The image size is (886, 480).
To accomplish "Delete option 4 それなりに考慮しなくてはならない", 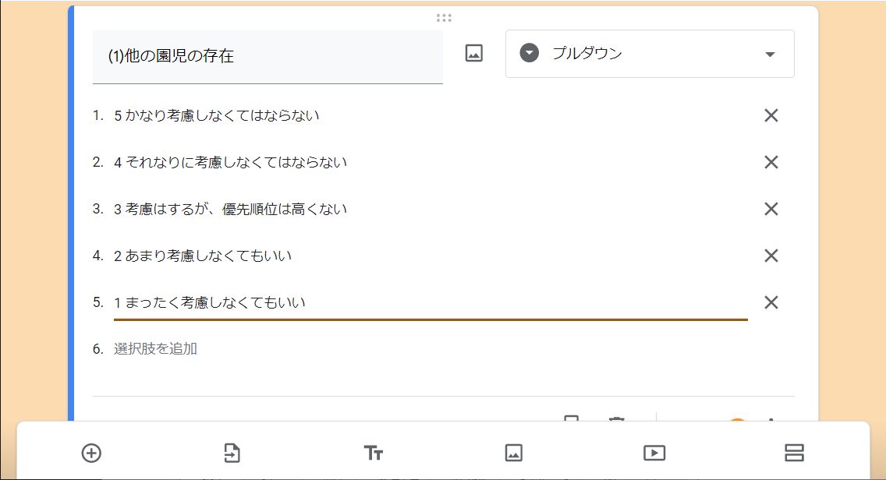I will coord(771,162).
